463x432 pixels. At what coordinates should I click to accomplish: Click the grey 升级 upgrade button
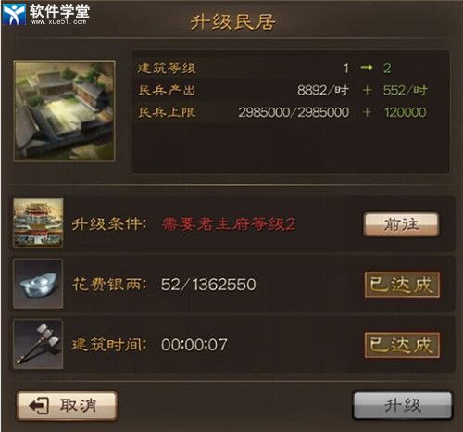pos(403,406)
